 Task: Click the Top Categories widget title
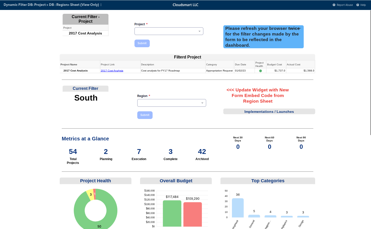(268, 181)
